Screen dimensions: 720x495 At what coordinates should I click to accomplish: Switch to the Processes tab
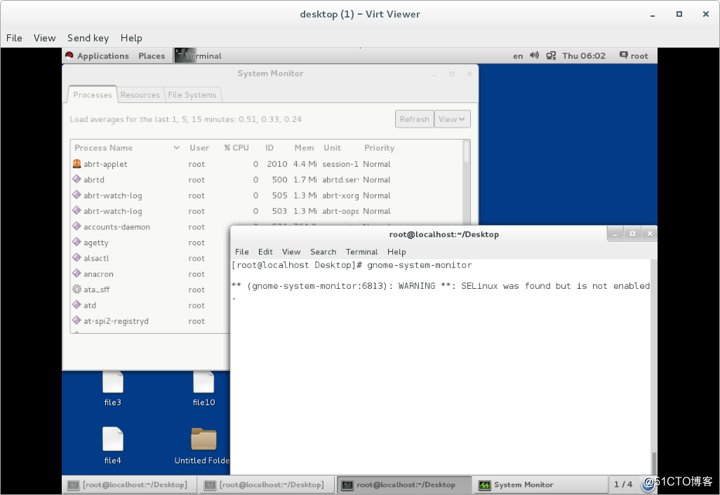[x=93, y=95]
